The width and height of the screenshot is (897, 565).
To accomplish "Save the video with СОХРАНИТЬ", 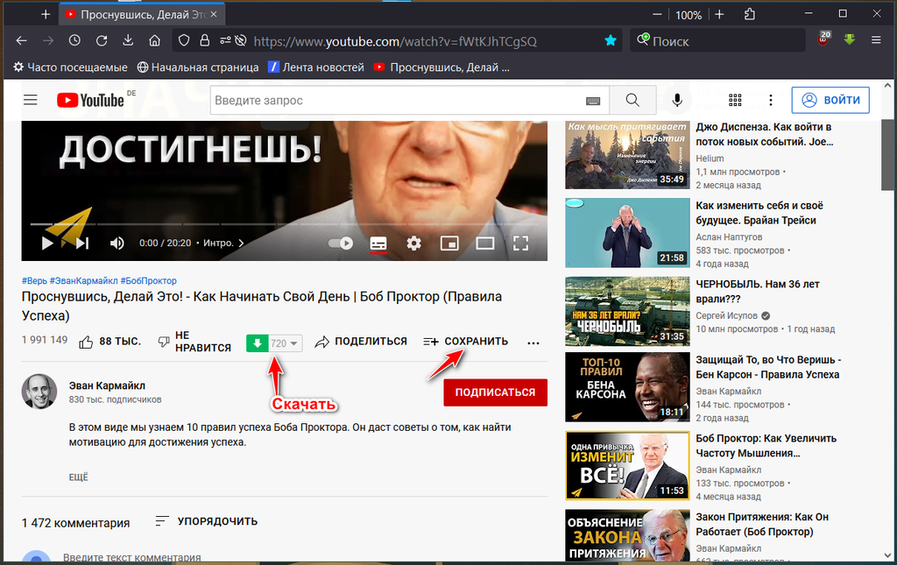I will (x=466, y=342).
